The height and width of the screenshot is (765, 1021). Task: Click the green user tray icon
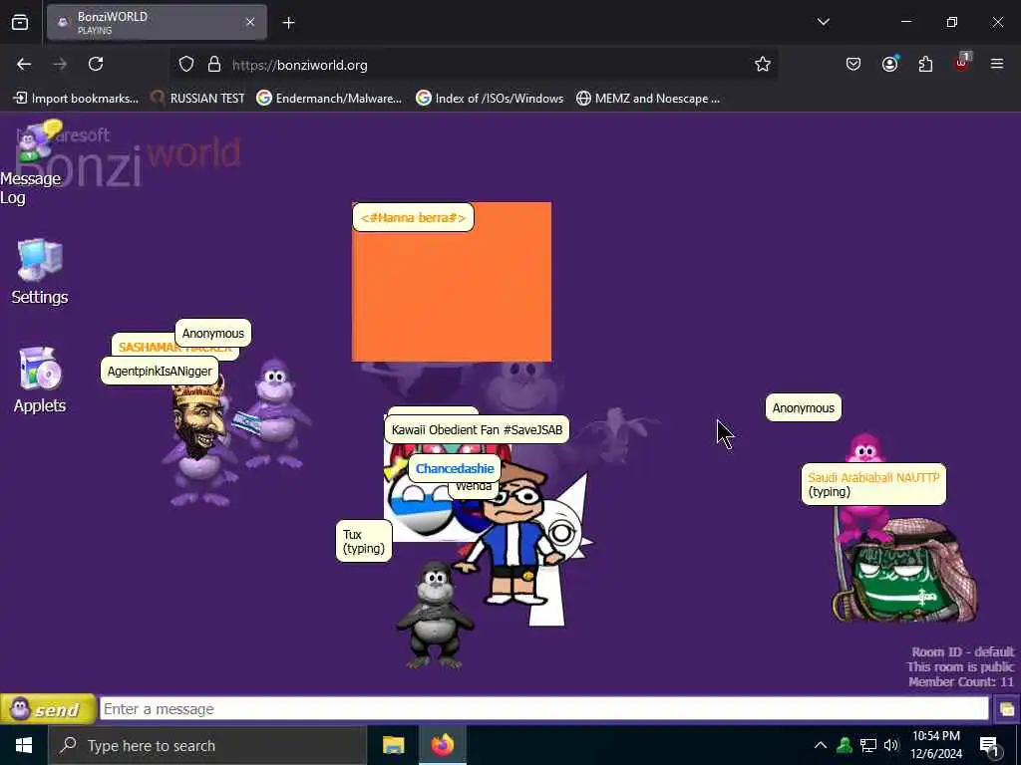[845, 745]
